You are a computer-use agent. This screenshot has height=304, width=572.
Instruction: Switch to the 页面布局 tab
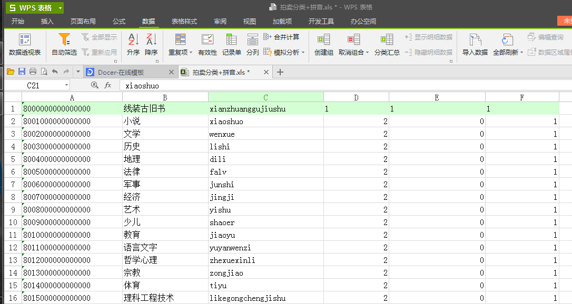83,22
